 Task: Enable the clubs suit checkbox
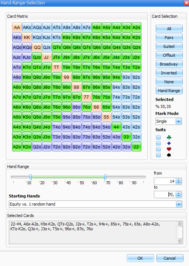[x=158, y=137]
